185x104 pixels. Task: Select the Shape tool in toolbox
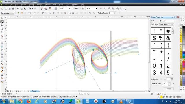click(2, 22)
